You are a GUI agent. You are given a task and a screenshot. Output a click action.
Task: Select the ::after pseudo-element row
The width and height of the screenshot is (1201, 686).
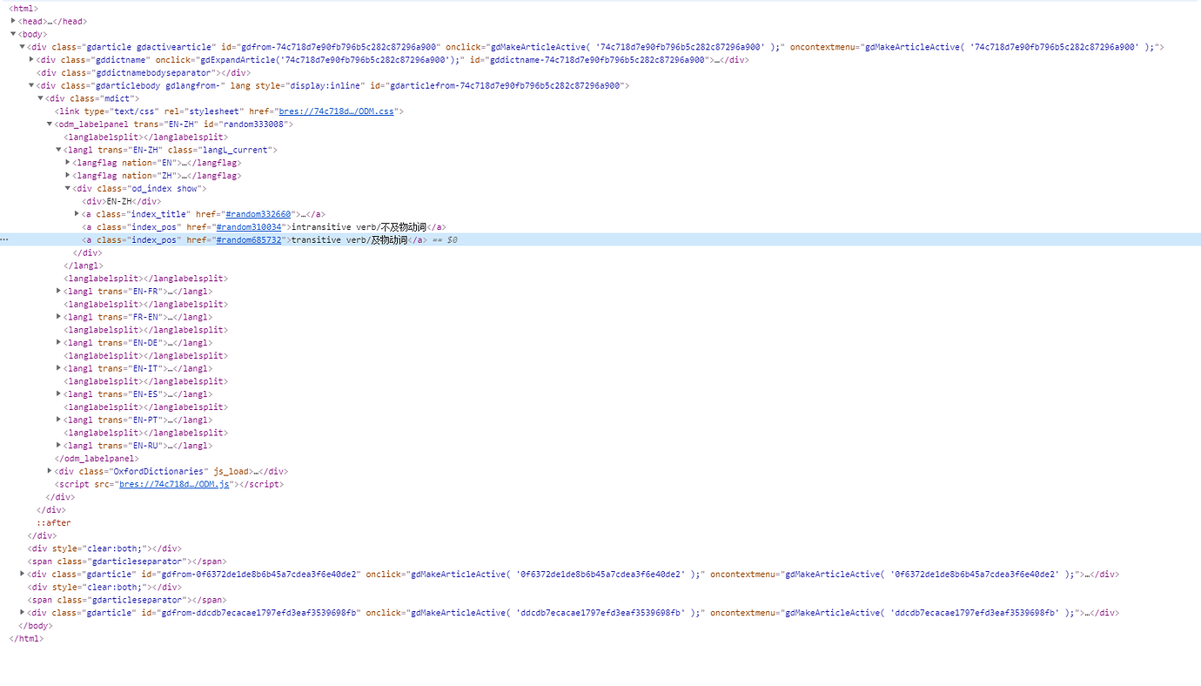click(54, 523)
